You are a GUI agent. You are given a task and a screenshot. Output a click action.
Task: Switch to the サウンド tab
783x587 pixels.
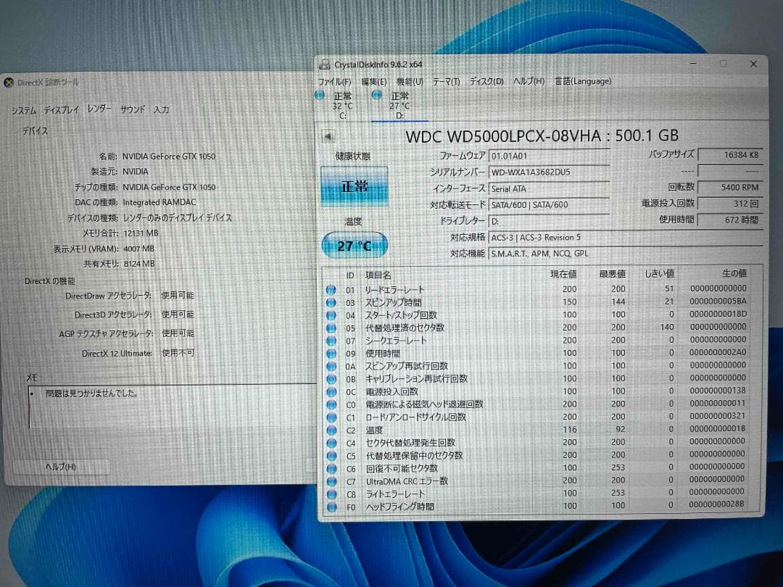(x=133, y=109)
